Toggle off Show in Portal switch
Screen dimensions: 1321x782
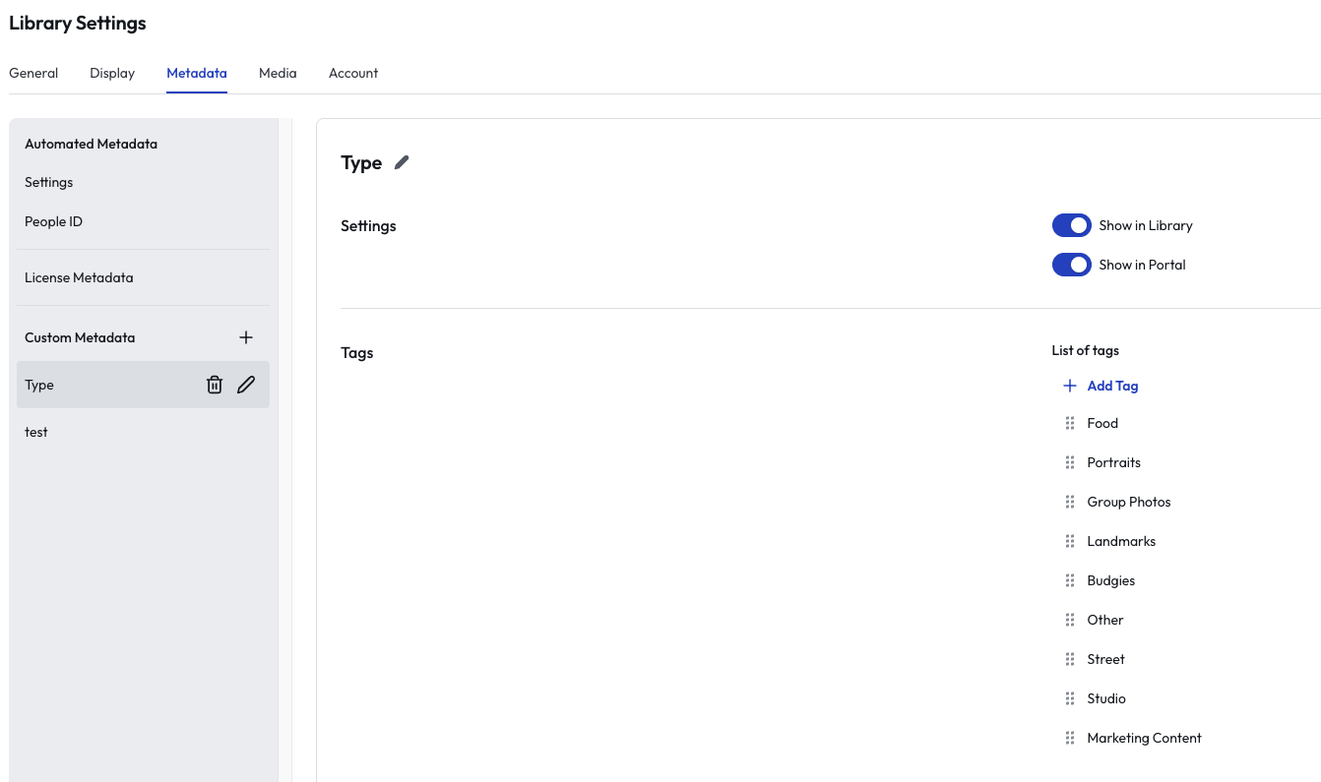(x=1072, y=265)
